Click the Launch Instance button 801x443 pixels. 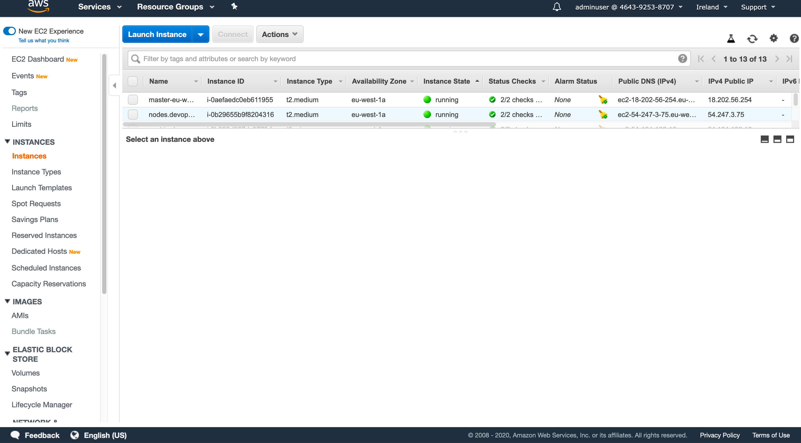coord(157,34)
